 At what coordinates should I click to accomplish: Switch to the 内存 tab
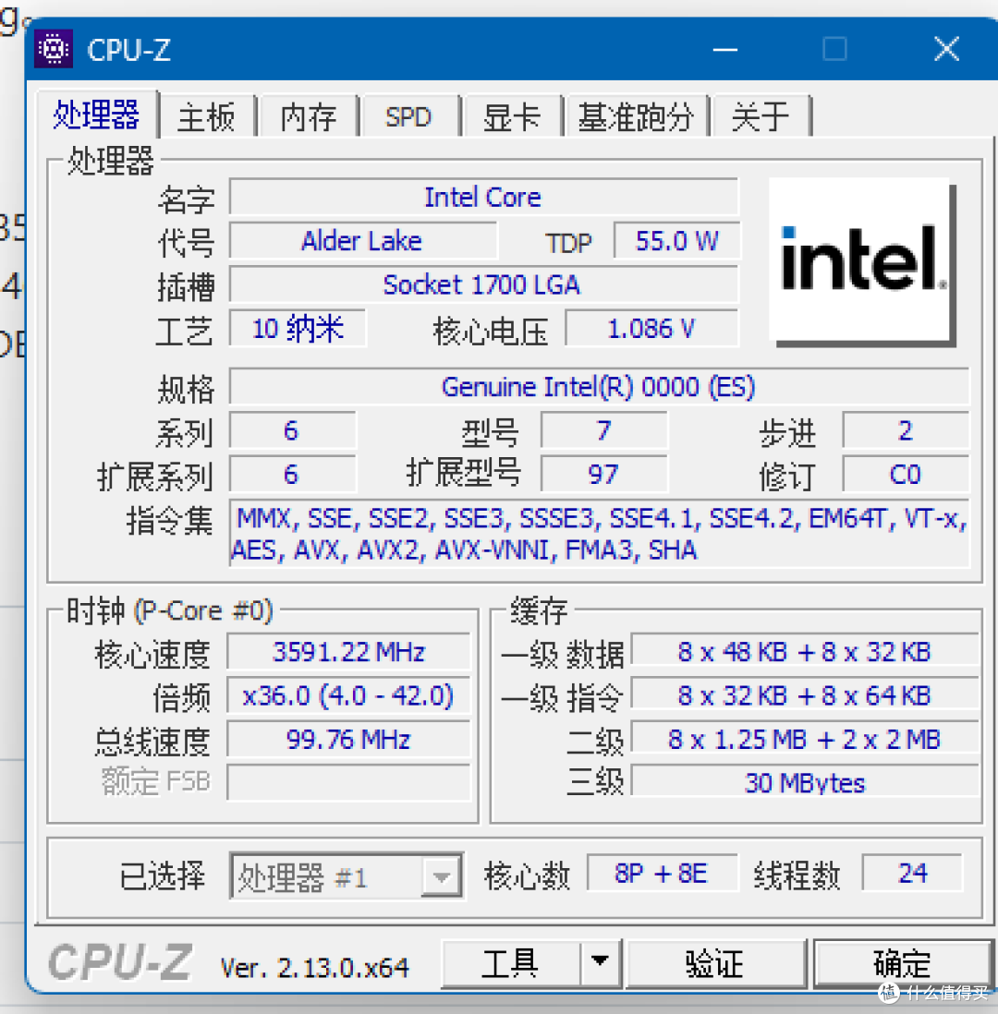click(308, 117)
